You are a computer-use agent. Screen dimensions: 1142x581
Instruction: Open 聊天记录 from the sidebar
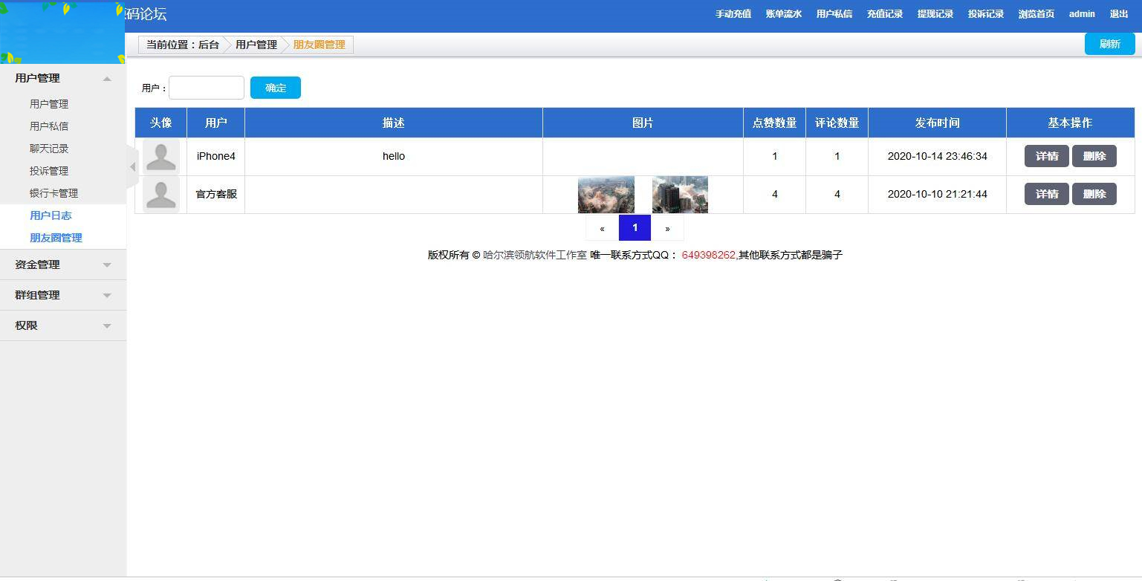coord(48,149)
